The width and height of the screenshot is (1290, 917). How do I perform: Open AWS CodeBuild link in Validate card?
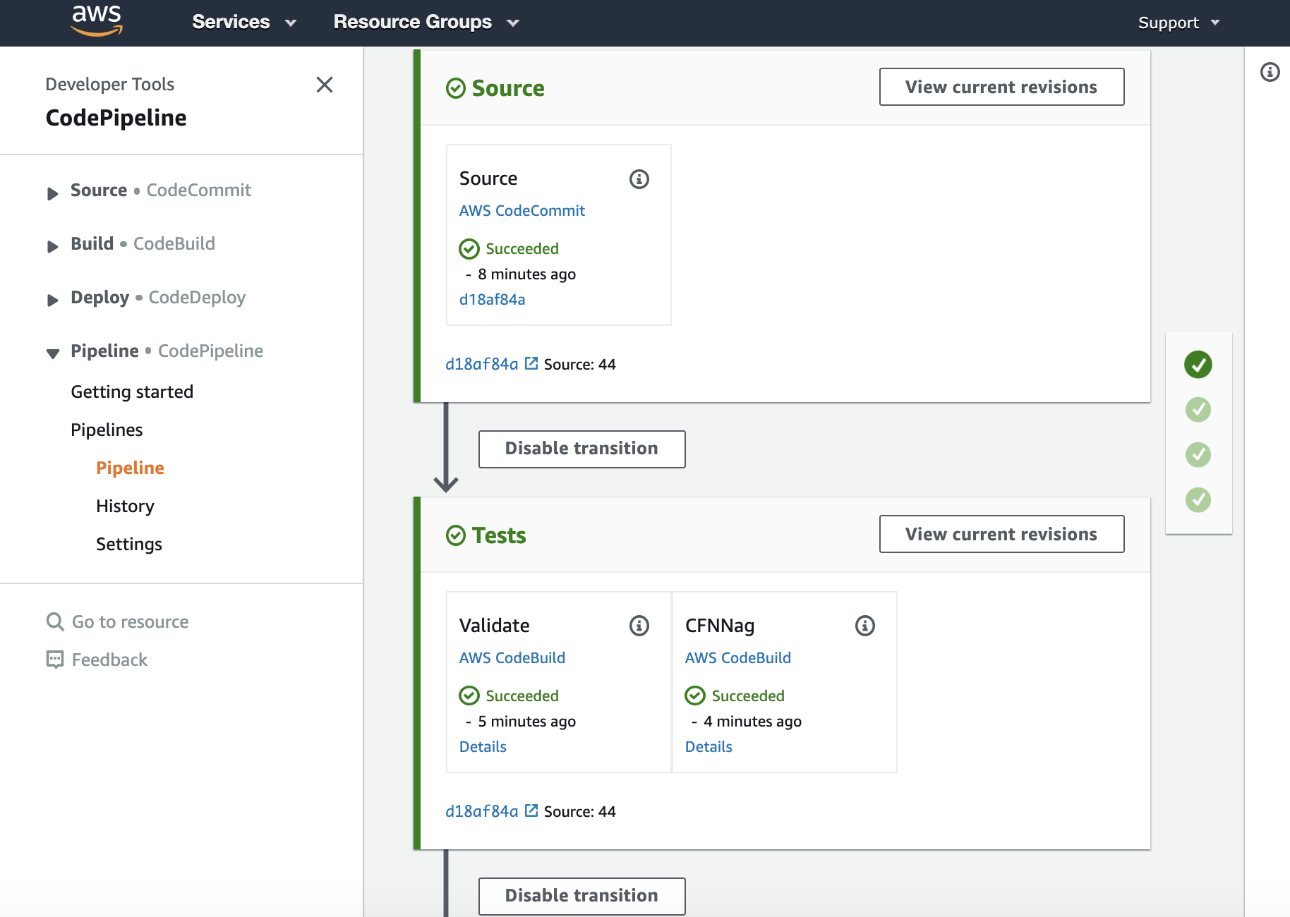pyautogui.click(x=512, y=657)
